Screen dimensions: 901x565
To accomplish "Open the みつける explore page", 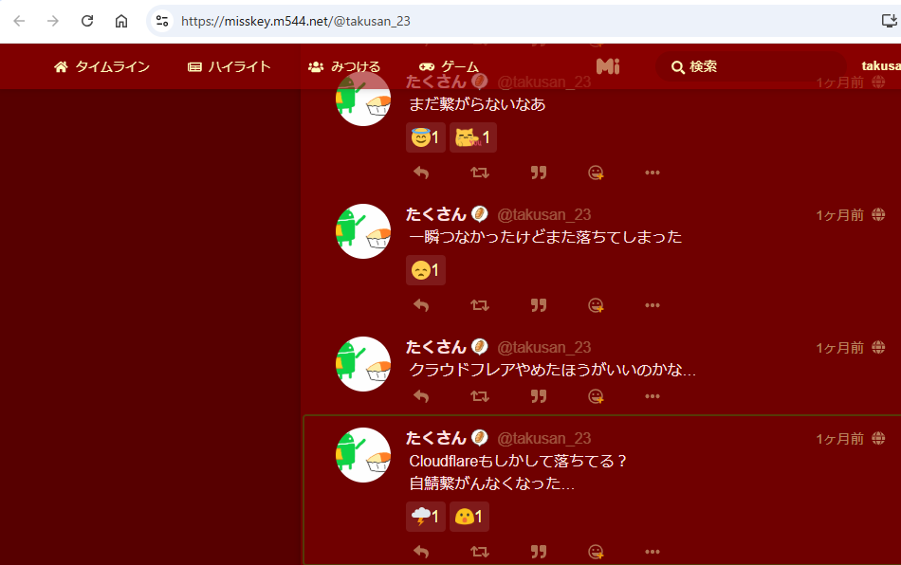I will (x=344, y=66).
